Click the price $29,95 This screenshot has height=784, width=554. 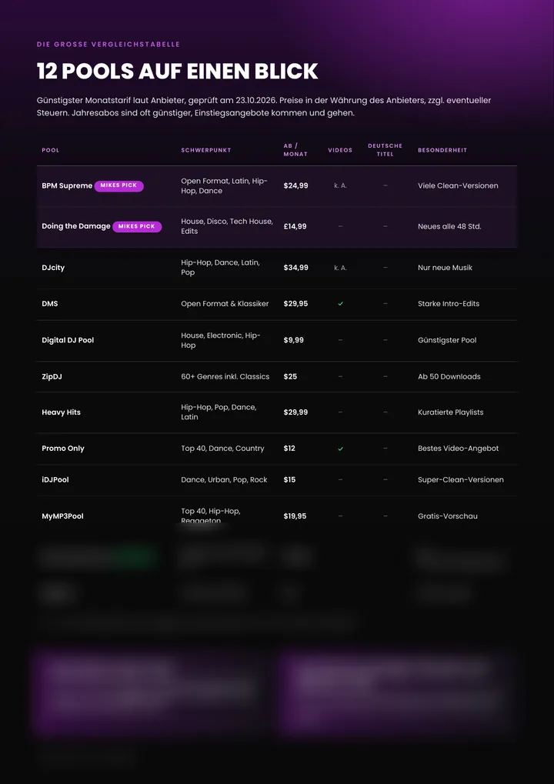coord(295,303)
